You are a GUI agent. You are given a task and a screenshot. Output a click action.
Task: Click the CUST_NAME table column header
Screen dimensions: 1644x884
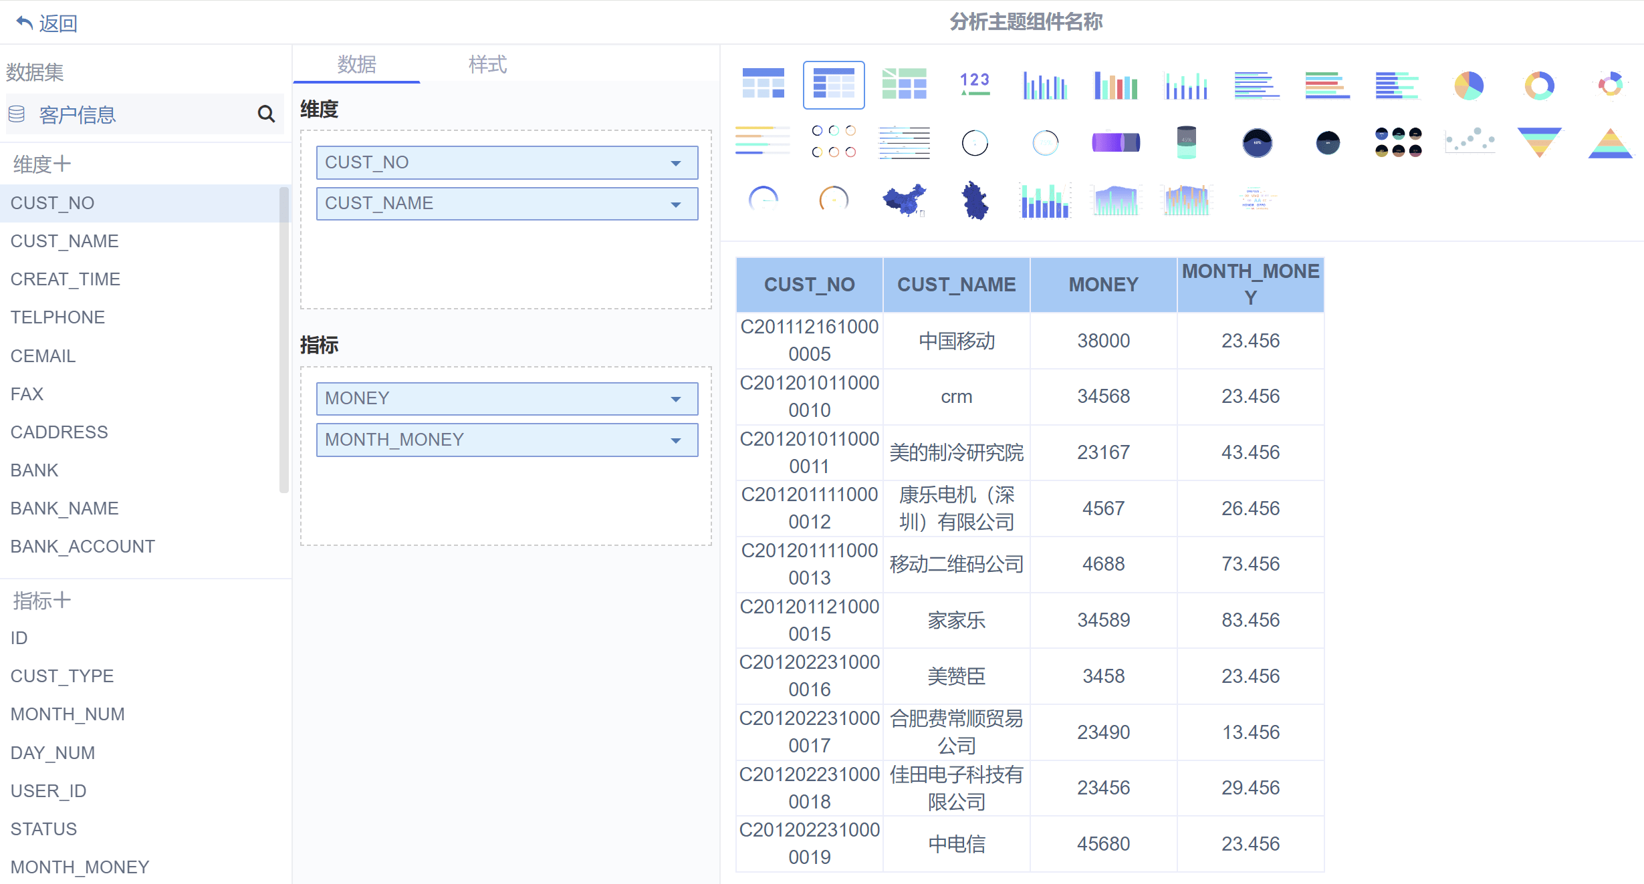pyautogui.click(x=956, y=285)
